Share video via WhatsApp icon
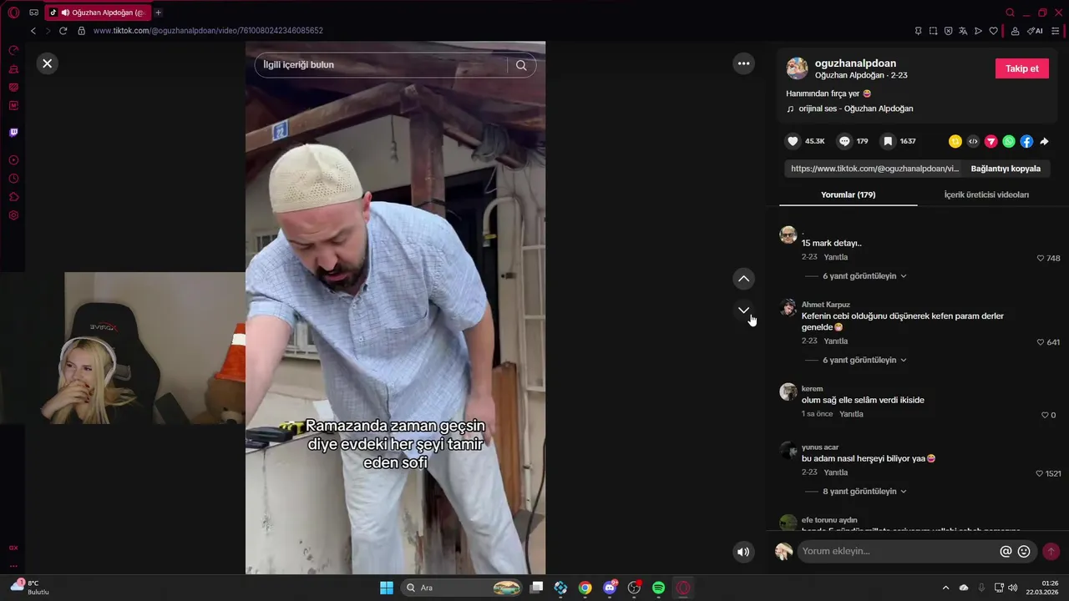The image size is (1069, 601). pos(1009,141)
